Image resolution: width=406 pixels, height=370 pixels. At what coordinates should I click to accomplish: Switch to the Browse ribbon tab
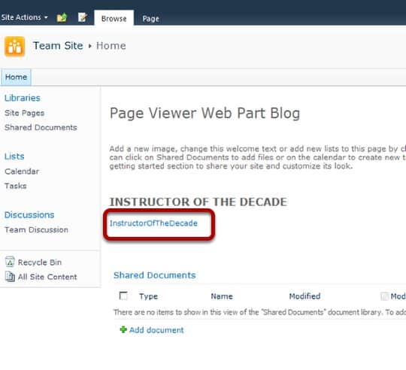pos(114,18)
